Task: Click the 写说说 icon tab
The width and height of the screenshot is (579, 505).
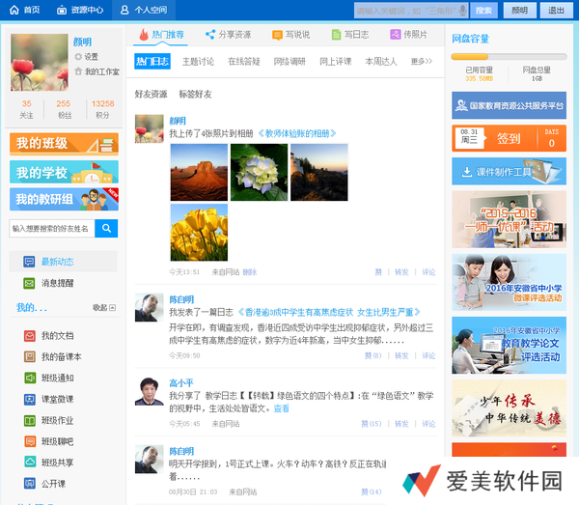Action: [x=291, y=35]
